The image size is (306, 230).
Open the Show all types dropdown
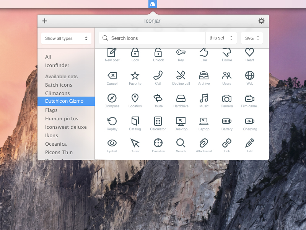(x=66, y=38)
